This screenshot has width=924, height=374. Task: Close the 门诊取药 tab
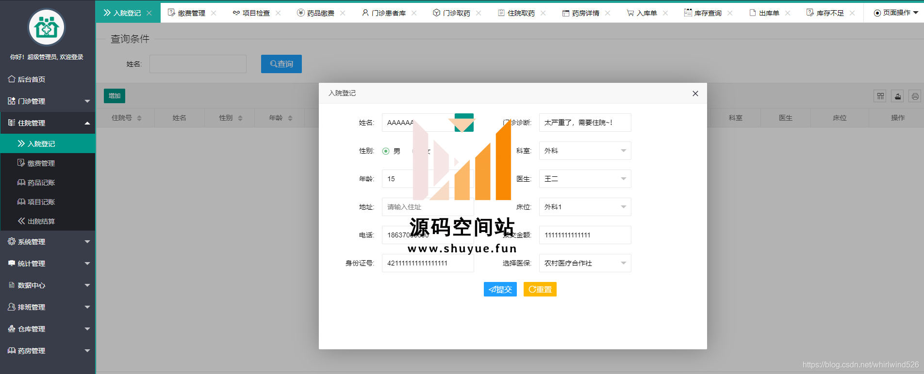point(478,13)
